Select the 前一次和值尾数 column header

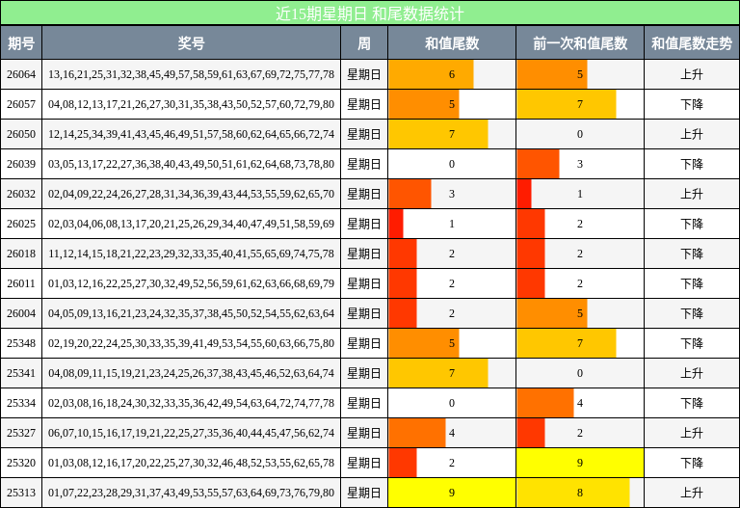(x=580, y=43)
